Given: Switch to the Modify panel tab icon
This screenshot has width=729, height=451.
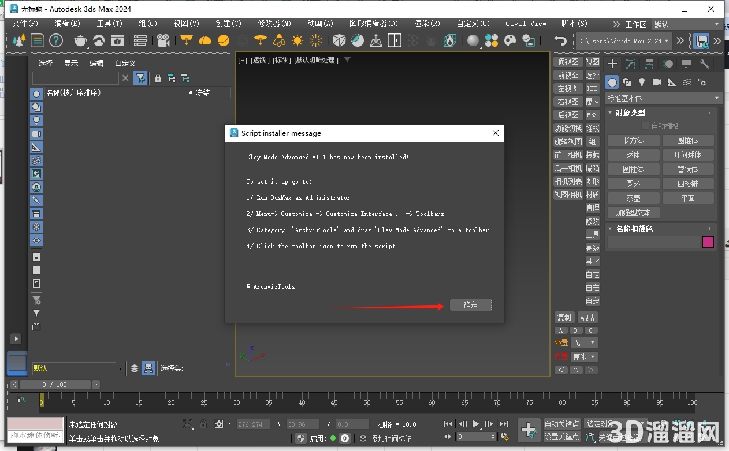Looking at the screenshot, I should [631, 64].
